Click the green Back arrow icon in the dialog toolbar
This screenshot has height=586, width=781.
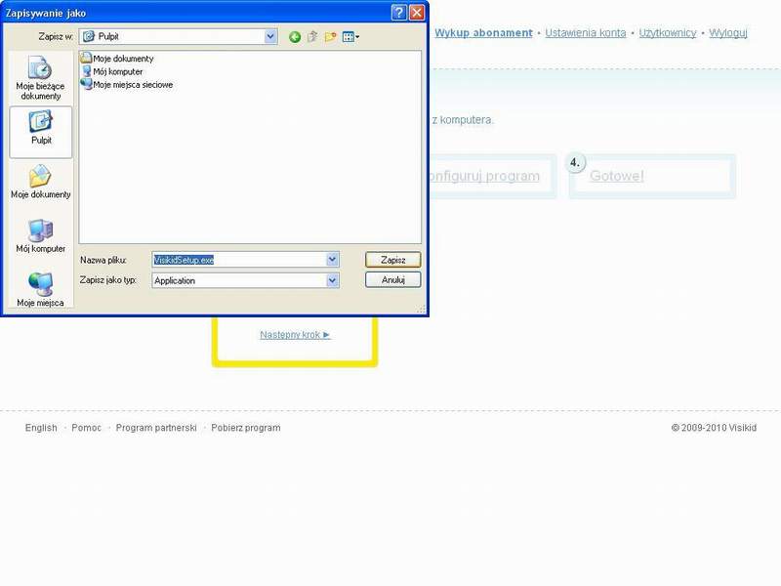tap(295, 37)
